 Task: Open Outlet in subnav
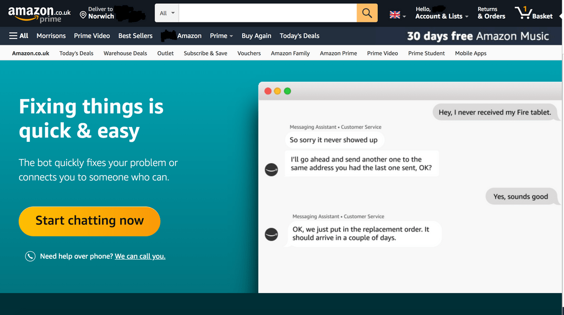[x=165, y=53]
